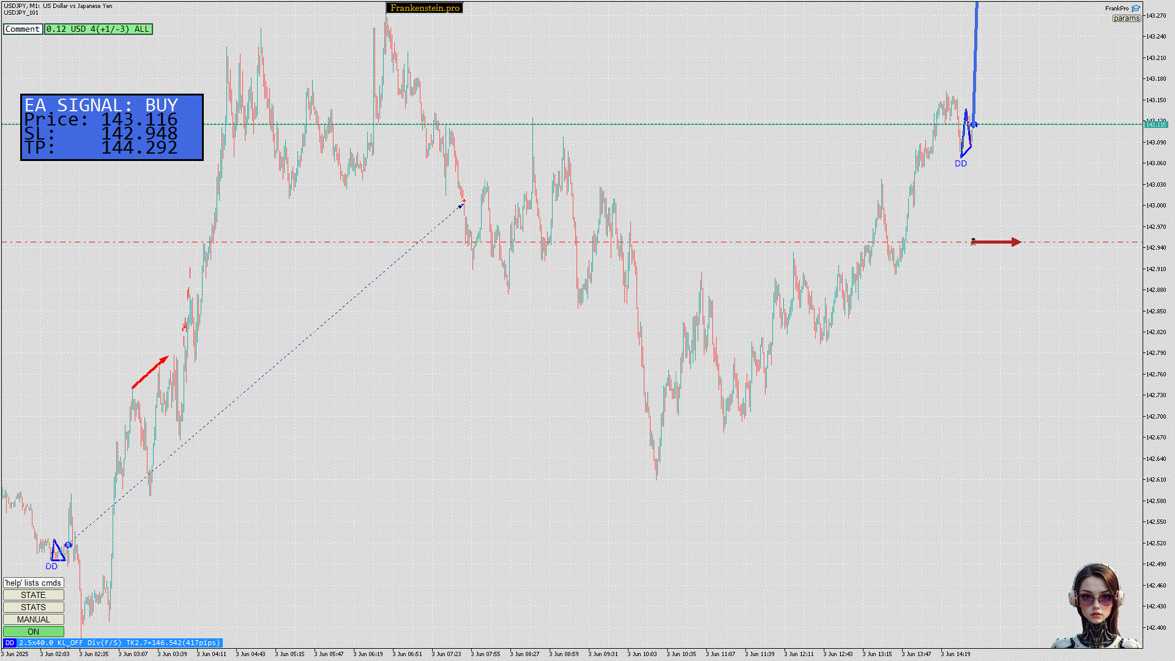Click the red stop-loss arrow marker
The image size is (1175, 661).
[996, 242]
